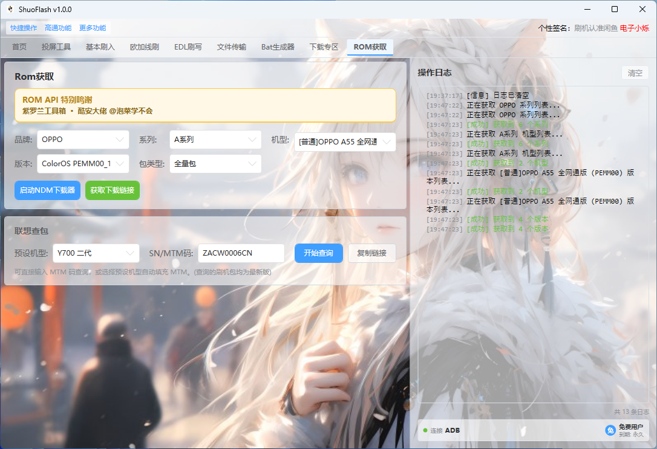Screen dimensions: 657x449
Task: Click the 电子小烁 red signature text
Action: 635,28
